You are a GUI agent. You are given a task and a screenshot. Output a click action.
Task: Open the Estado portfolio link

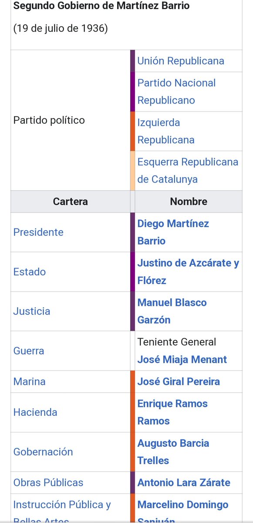coord(30,272)
